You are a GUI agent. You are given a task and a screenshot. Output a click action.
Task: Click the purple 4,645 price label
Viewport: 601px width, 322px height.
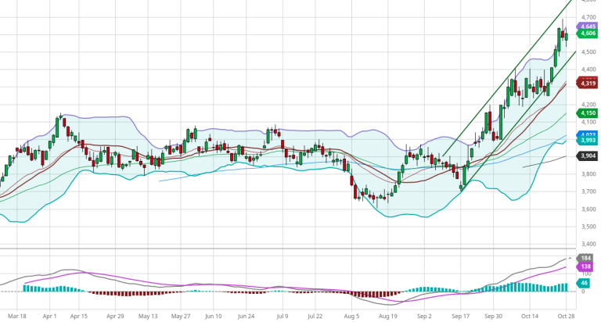[587, 27]
